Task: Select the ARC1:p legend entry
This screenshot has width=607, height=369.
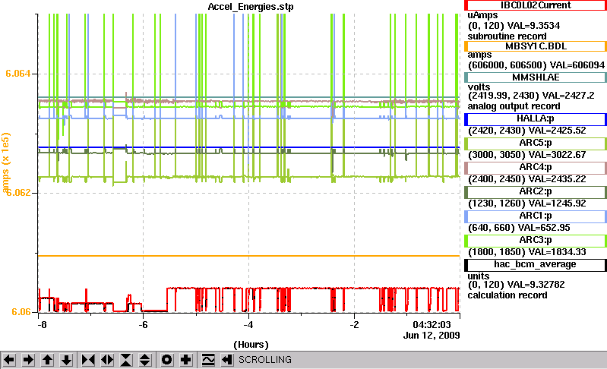Action: 536,216
